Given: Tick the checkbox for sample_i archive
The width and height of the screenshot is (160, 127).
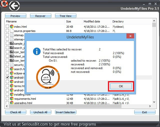Looking at the screenshot, I should point(7,43).
